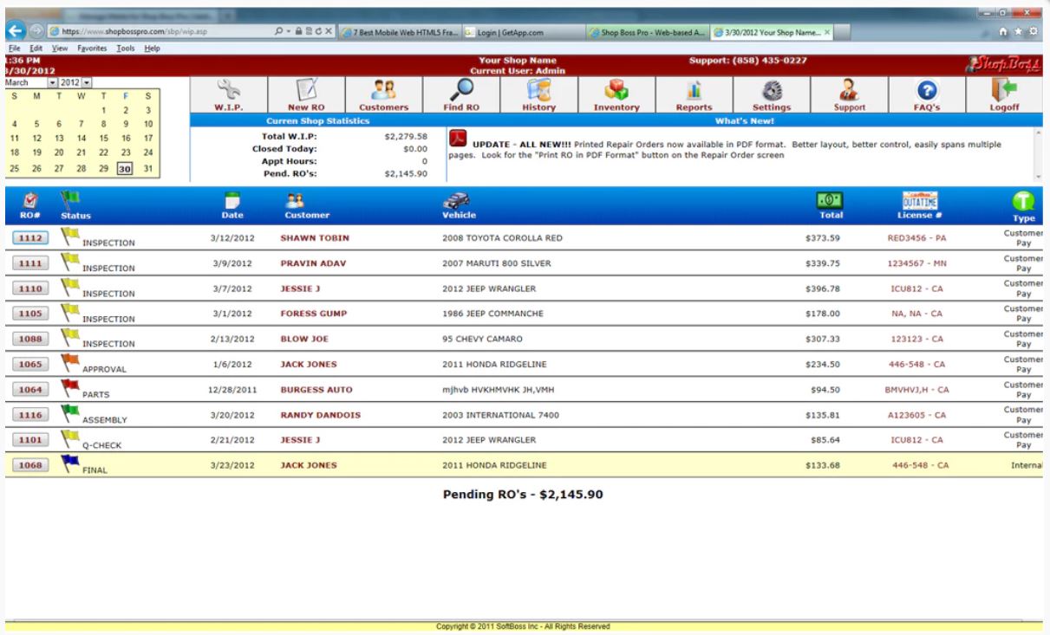This screenshot has height=635, width=1050.
Task: Click the Customer people column header
Action: (x=293, y=200)
